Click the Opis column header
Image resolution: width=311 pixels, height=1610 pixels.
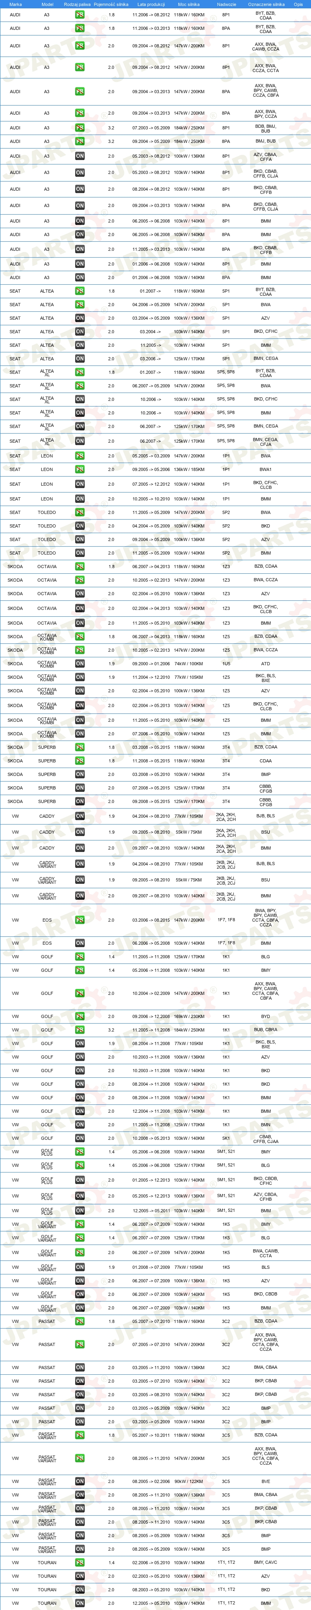(x=299, y=4)
